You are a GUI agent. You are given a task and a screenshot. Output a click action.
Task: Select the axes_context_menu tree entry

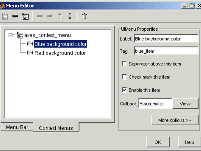(47, 35)
